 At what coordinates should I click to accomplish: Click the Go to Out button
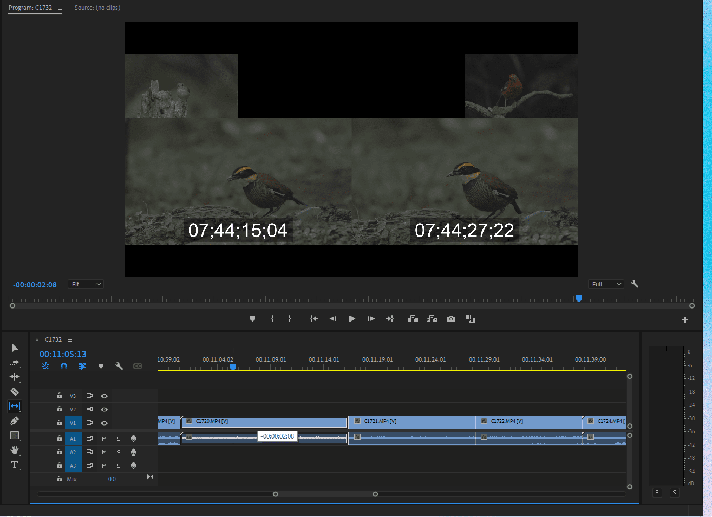coord(389,319)
